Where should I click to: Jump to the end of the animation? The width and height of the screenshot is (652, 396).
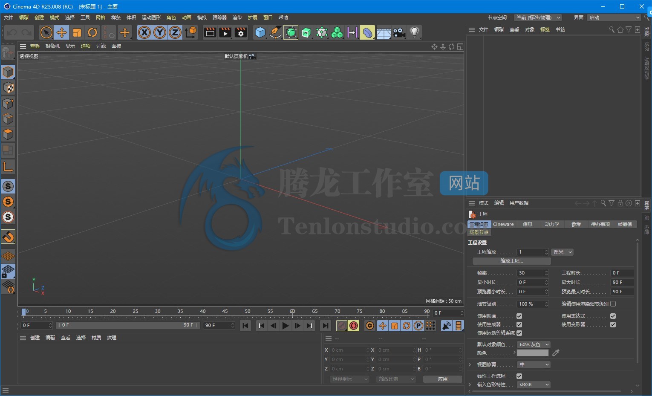coord(326,326)
